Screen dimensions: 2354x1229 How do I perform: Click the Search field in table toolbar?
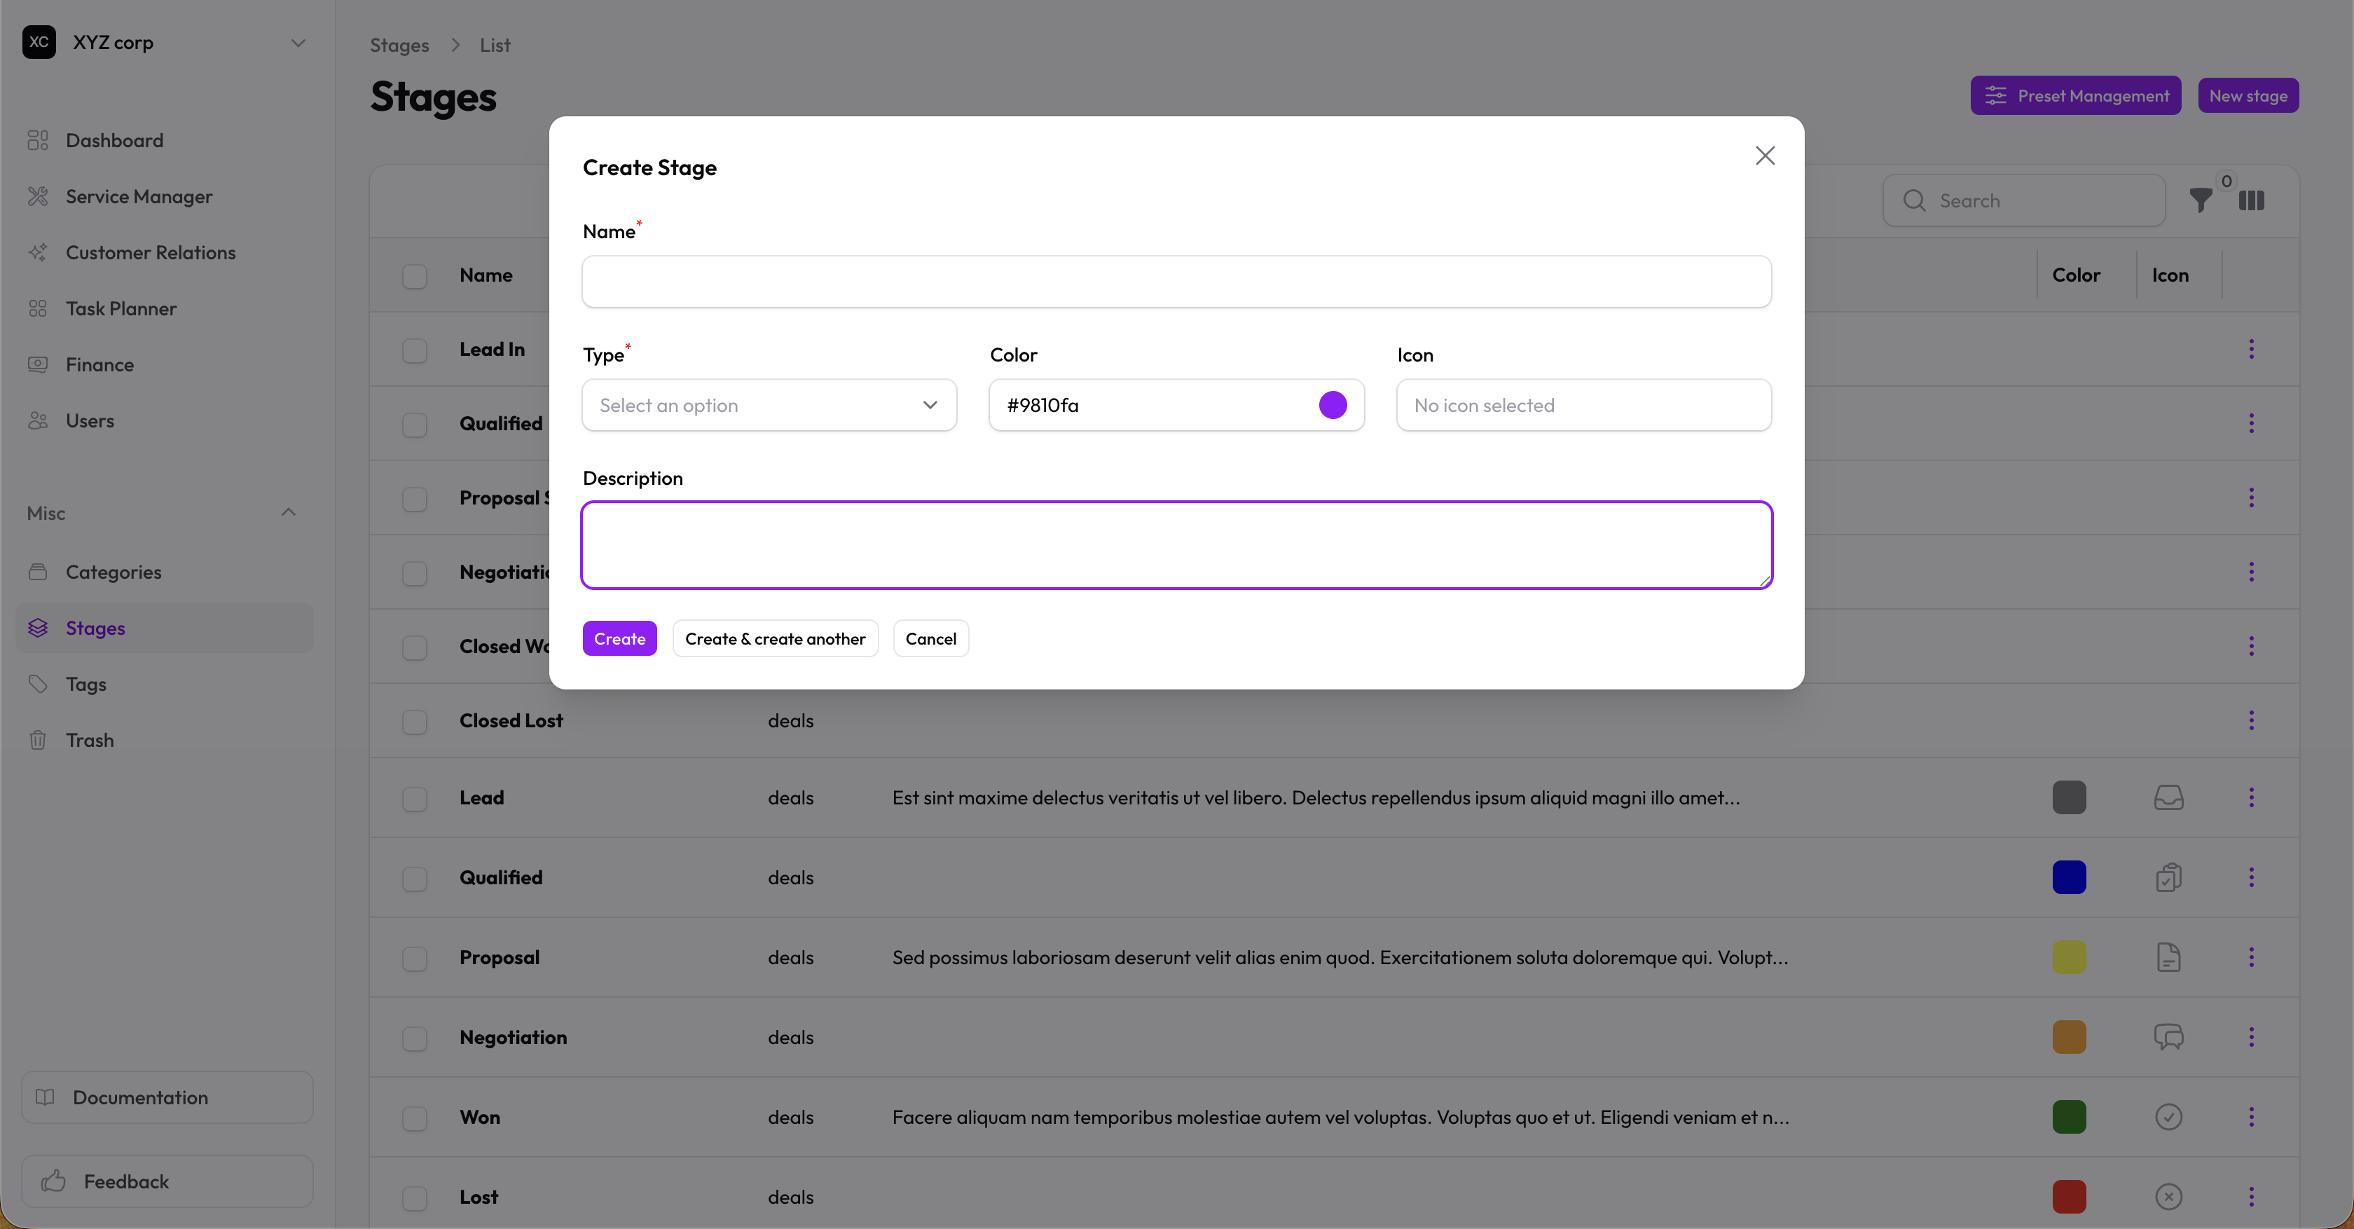click(2024, 201)
